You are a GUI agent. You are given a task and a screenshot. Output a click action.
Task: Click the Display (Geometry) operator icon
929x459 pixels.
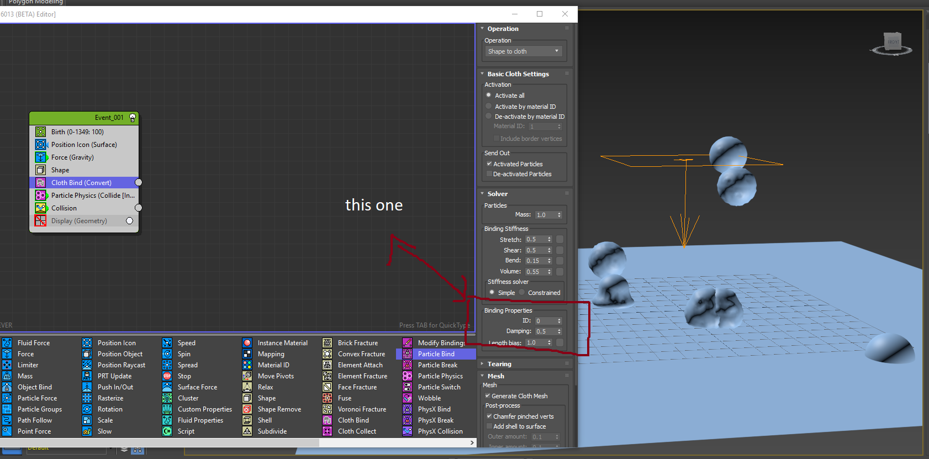pos(41,221)
